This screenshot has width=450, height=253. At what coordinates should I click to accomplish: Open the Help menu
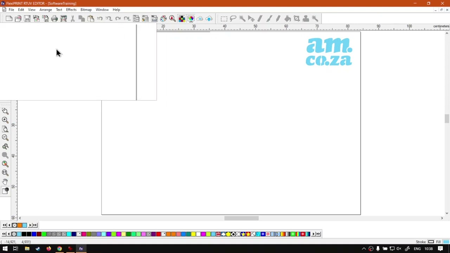116,9
